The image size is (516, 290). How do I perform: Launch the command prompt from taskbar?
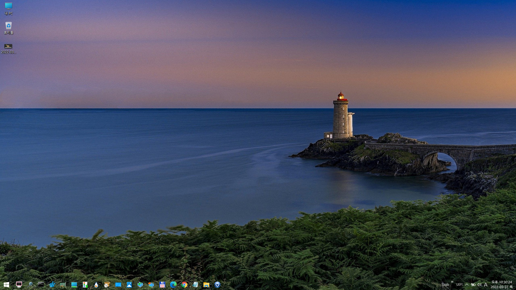tap(41, 285)
